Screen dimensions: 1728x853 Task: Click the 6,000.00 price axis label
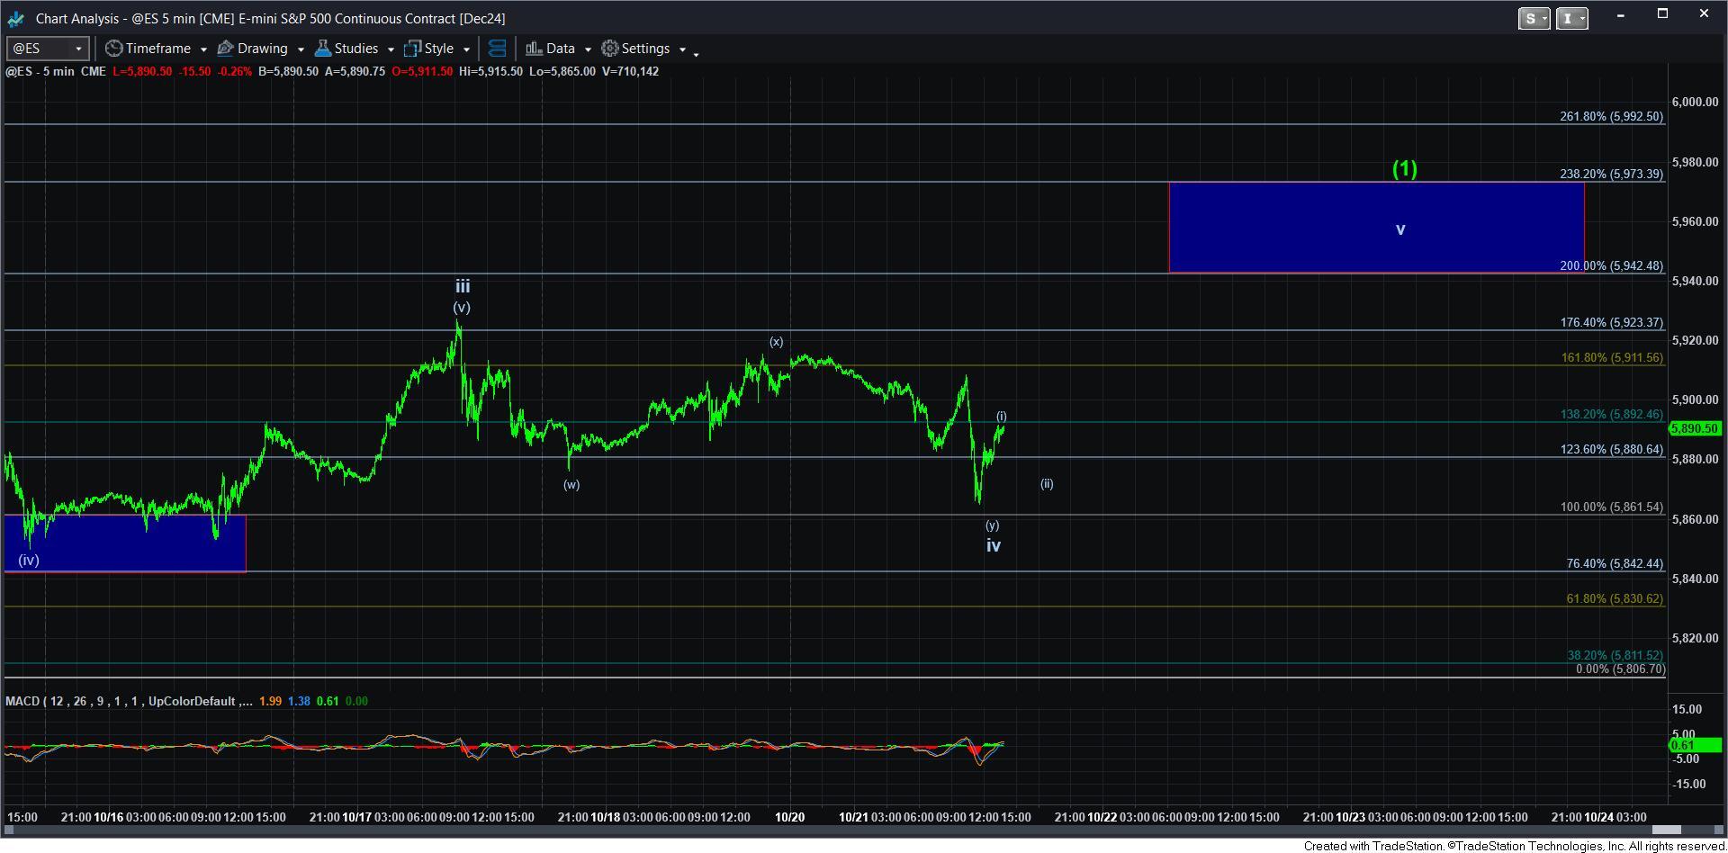tap(1695, 102)
